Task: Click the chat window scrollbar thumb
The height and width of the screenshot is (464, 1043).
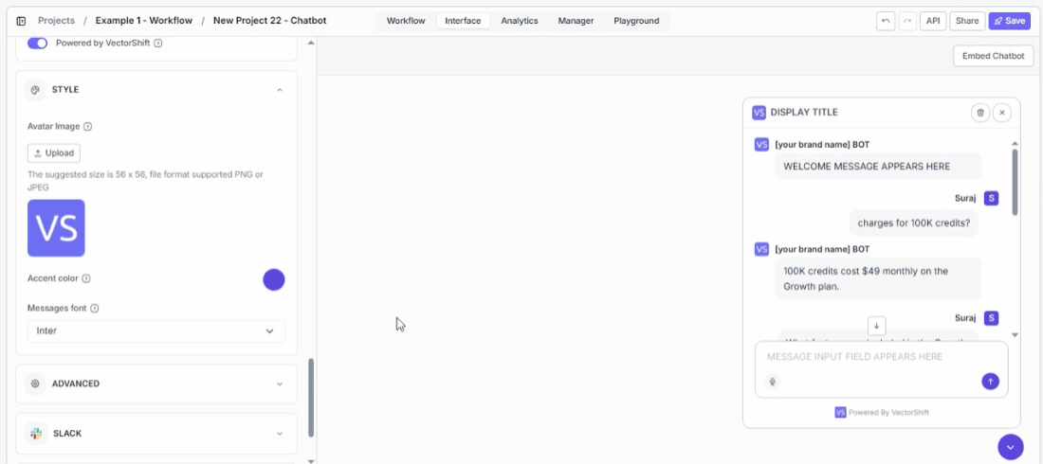Action: (1015, 182)
